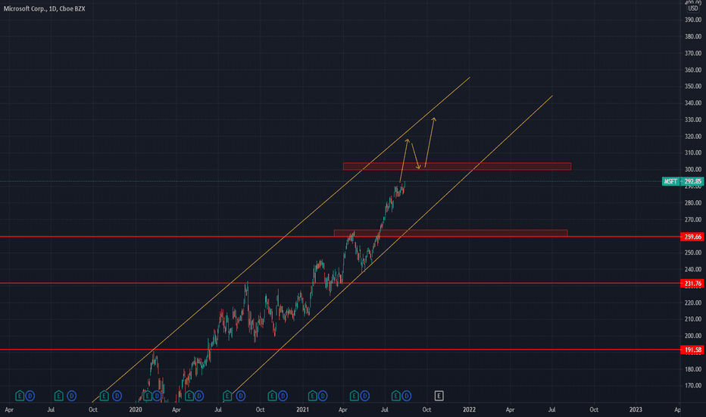This screenshot has width=706, height=417.
Task: Select the earnings marker just after Oct 2020
Action: (x=272, y=396)
